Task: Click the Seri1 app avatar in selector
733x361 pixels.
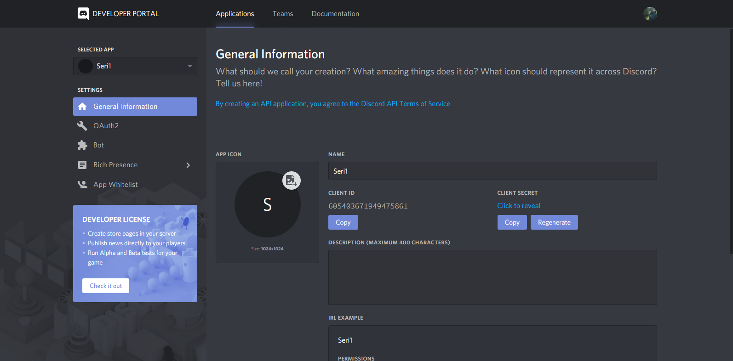Action: point(86,66)
